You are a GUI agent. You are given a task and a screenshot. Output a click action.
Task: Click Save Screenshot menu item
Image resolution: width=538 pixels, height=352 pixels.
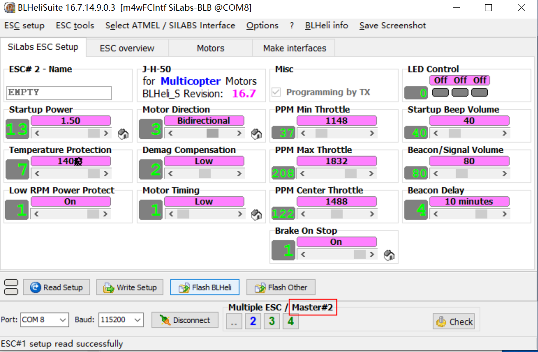pyautogui.click(x=392, y=26)
